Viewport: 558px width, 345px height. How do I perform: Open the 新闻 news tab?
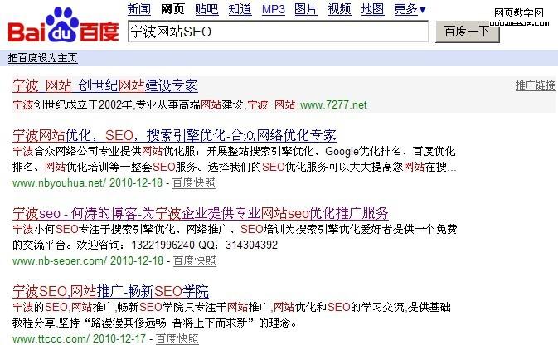click(x=138, y=10)
